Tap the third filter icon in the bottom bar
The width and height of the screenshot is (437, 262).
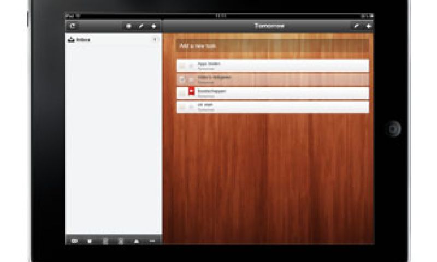click(105, 241)
